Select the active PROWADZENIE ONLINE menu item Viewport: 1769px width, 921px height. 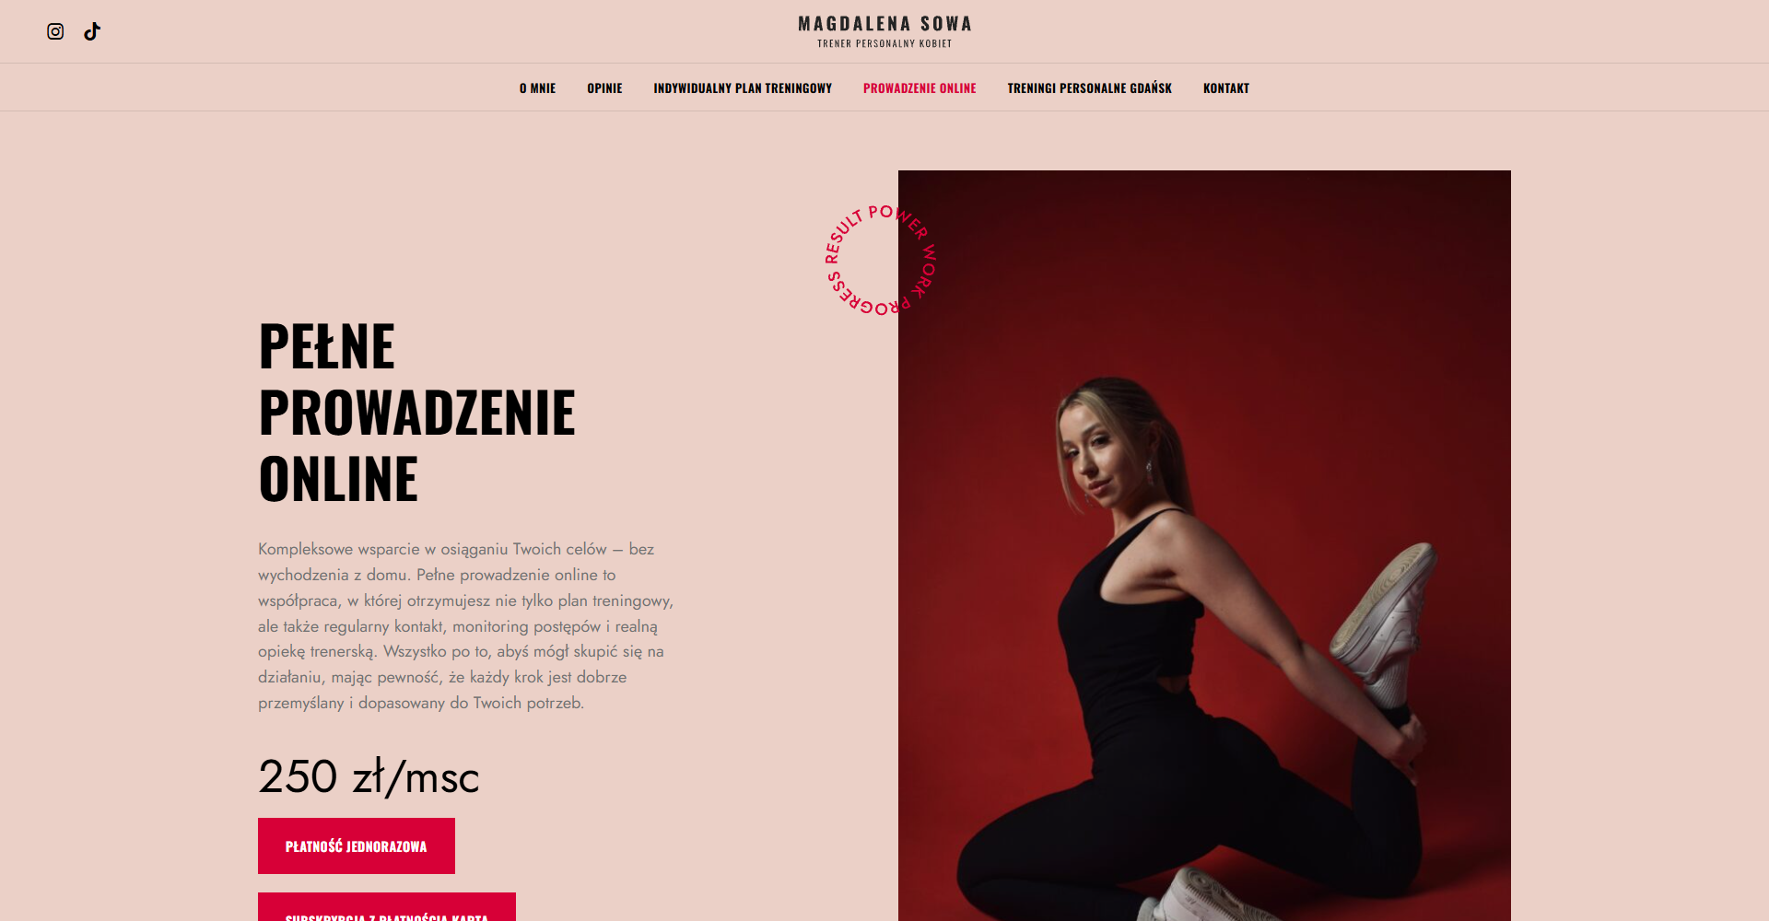920,88
